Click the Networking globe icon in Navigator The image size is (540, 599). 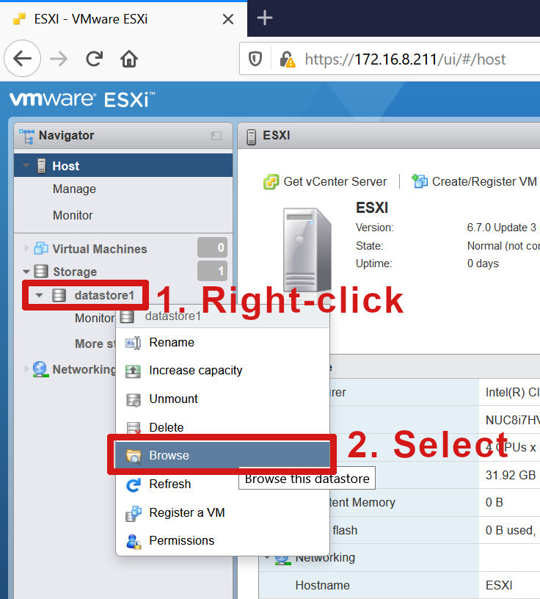pos(40,369)
